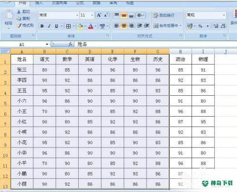Image resolution: width=237 pixels, height=192 pixels.
Task: Click the Decrease Decimal icon
Action: 223,26
